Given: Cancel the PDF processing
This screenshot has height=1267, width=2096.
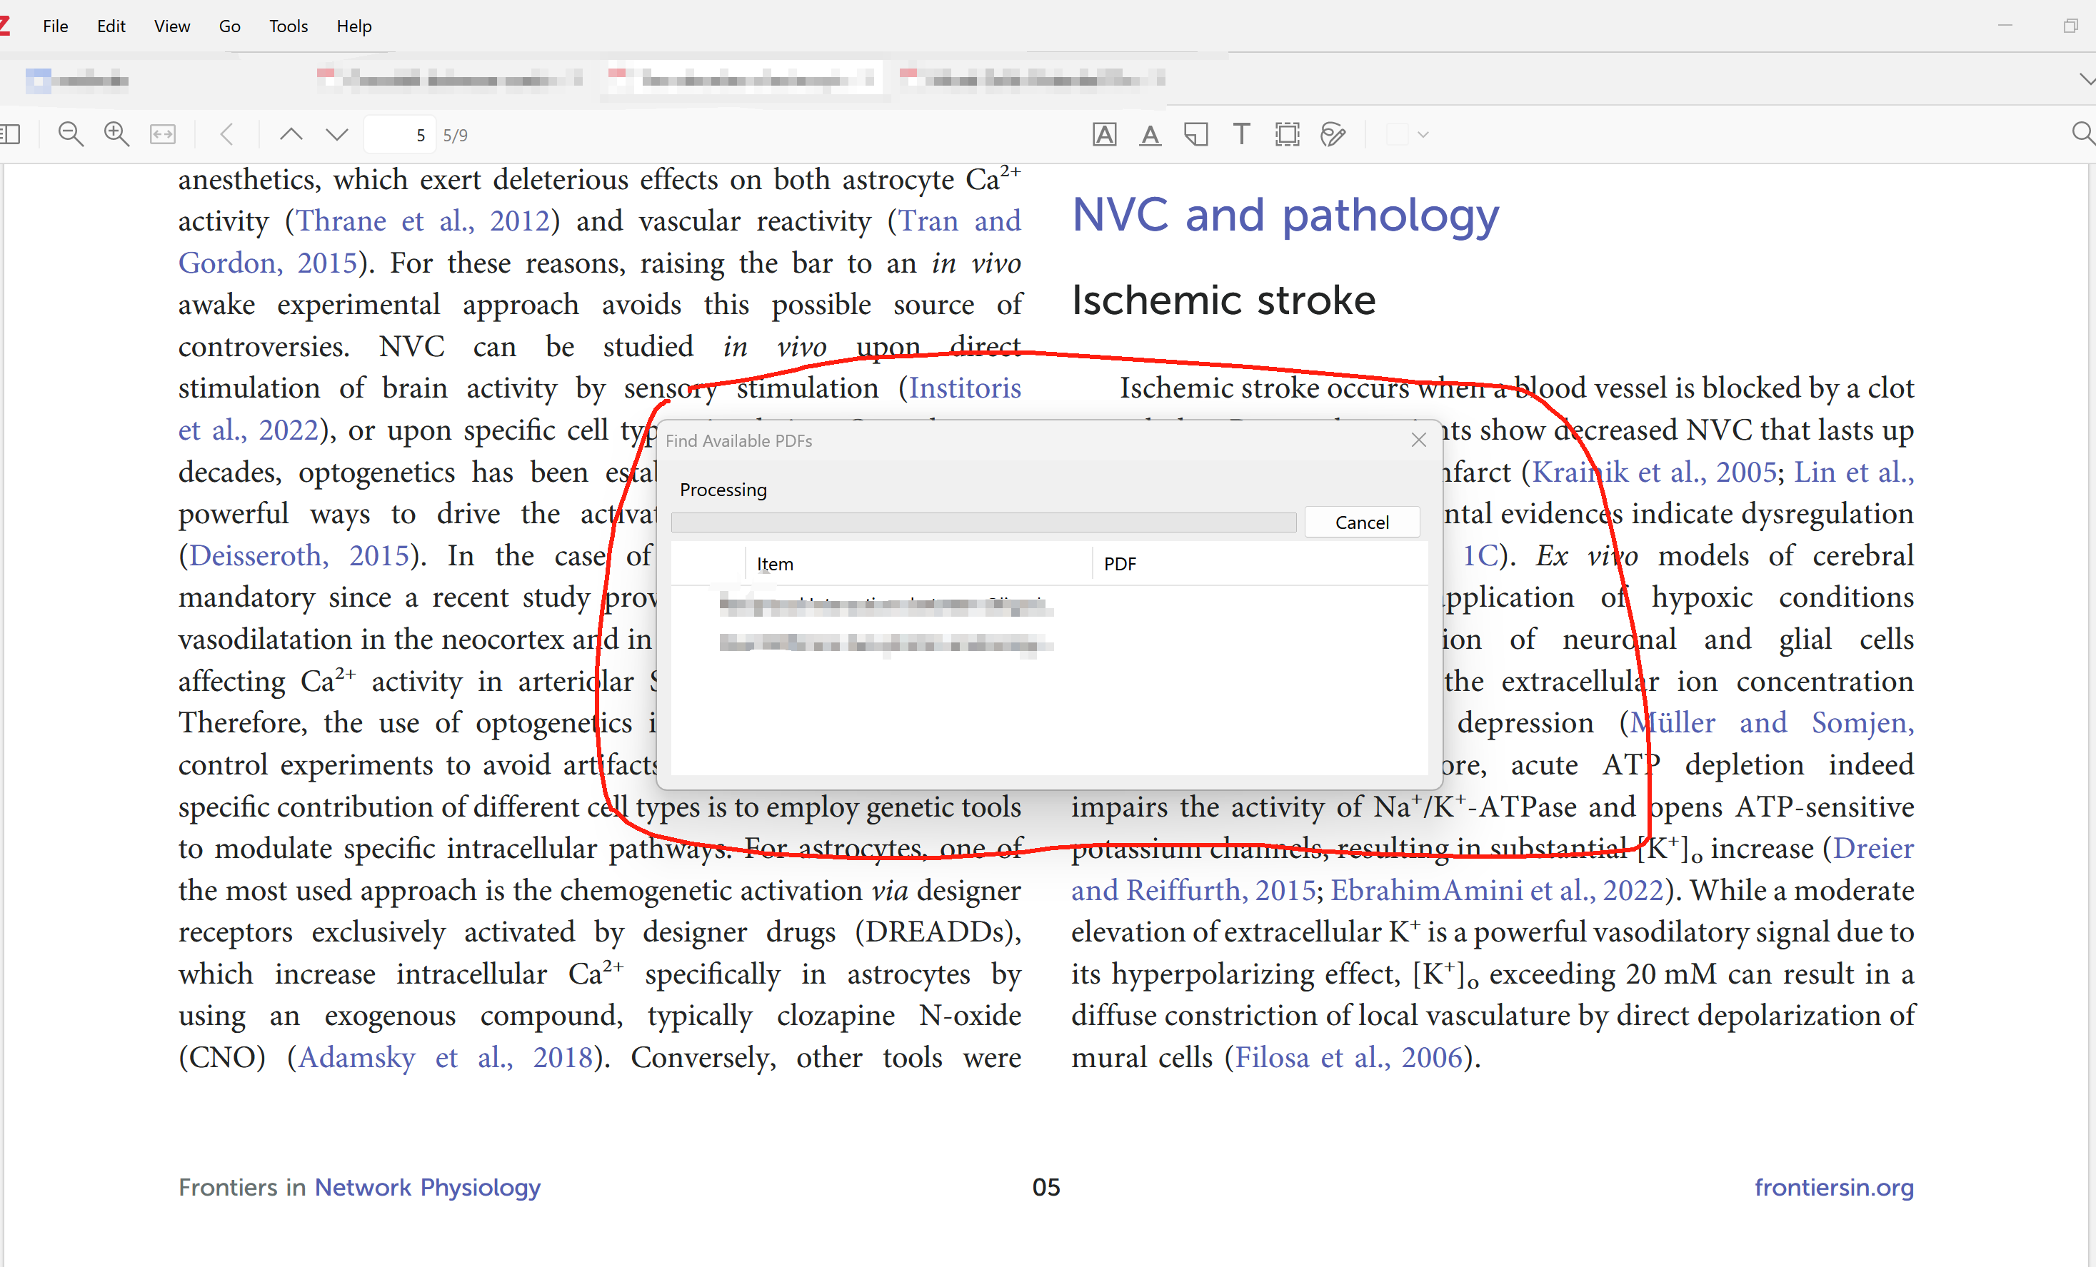Looking at the screenshot, I should (1362, 522).
